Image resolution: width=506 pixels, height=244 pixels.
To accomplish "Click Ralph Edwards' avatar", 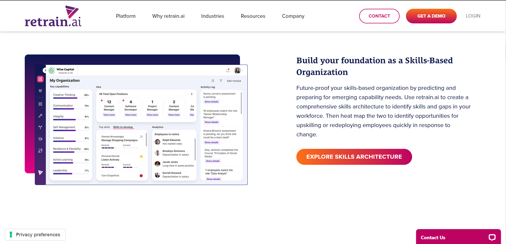I will click(157, 142).
